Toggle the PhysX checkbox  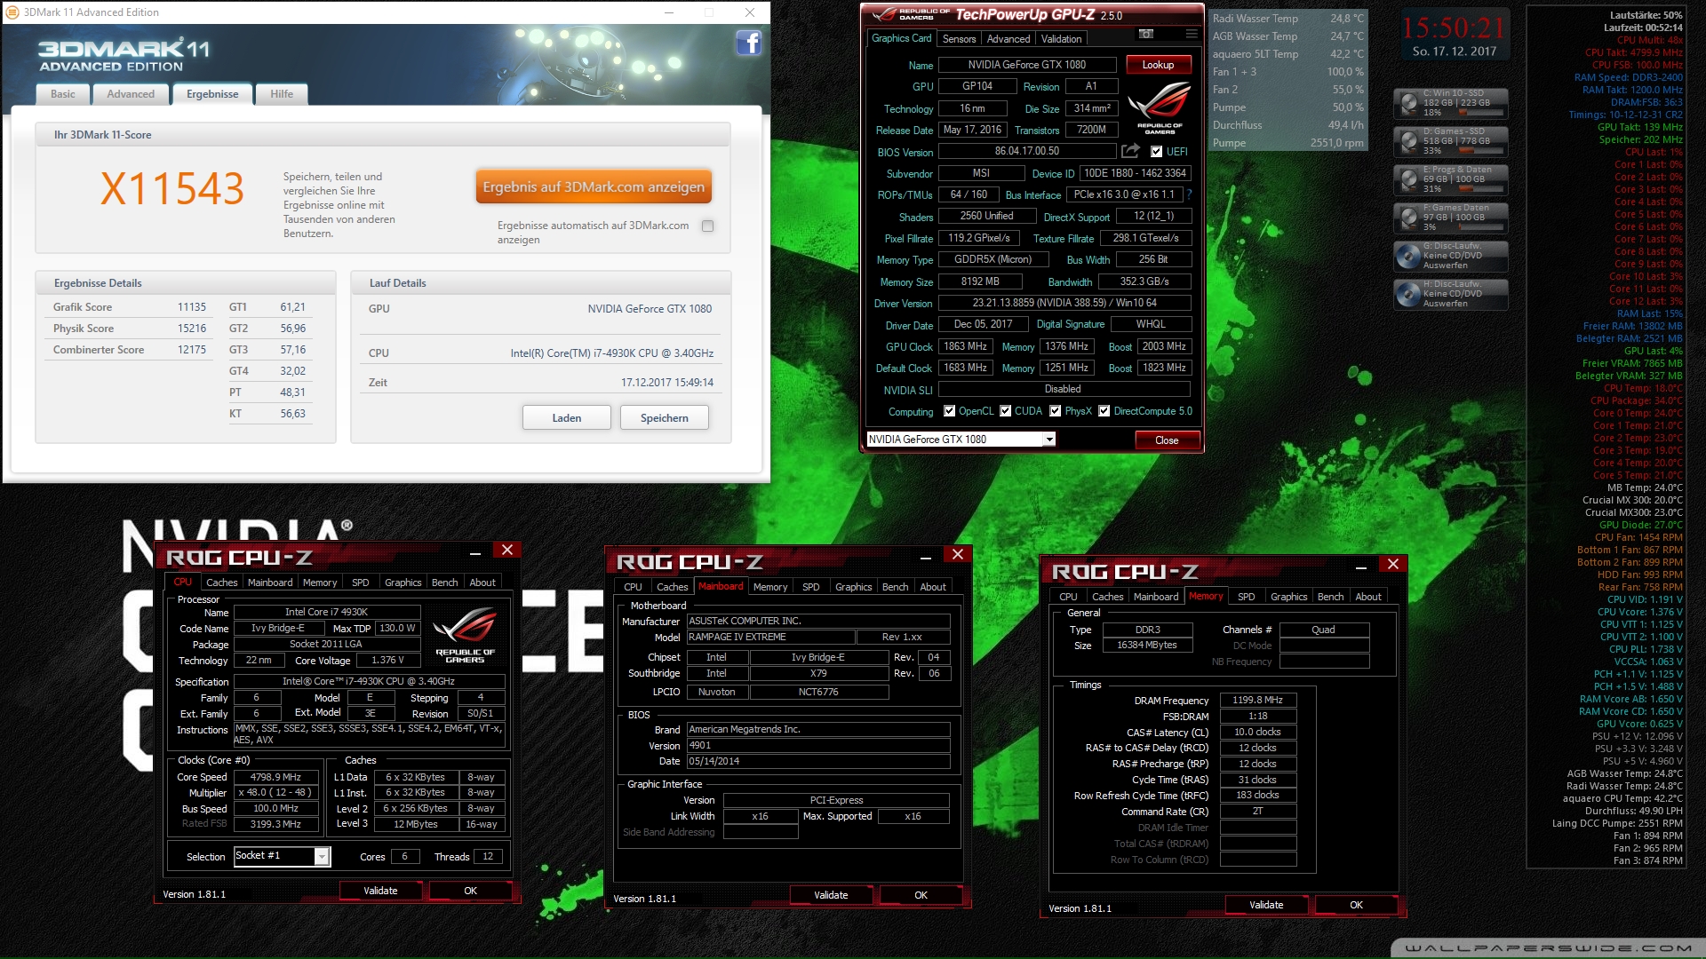[x=1056, y=411]
